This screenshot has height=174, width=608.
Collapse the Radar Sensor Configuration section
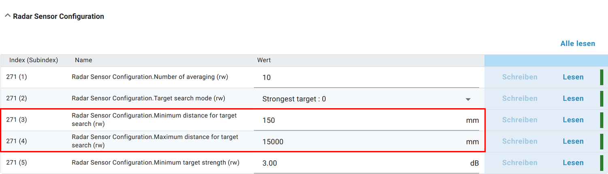(x=7, y=16)
